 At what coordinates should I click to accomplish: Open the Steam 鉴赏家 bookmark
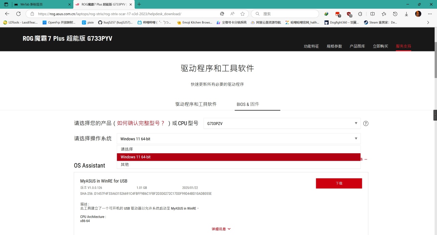(381, 22)
